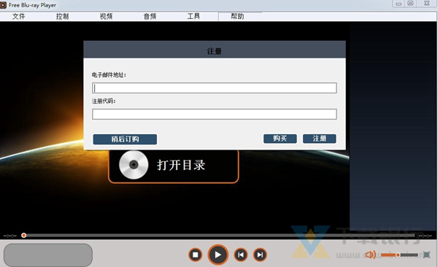Stop playback with the stop icon

(195, 255)
